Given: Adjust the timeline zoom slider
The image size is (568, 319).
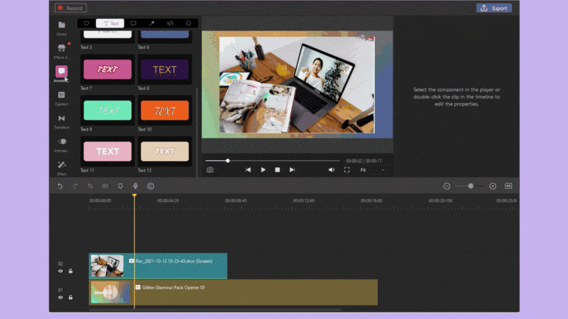Looking at the screenshot, I should tap(470, 186).
